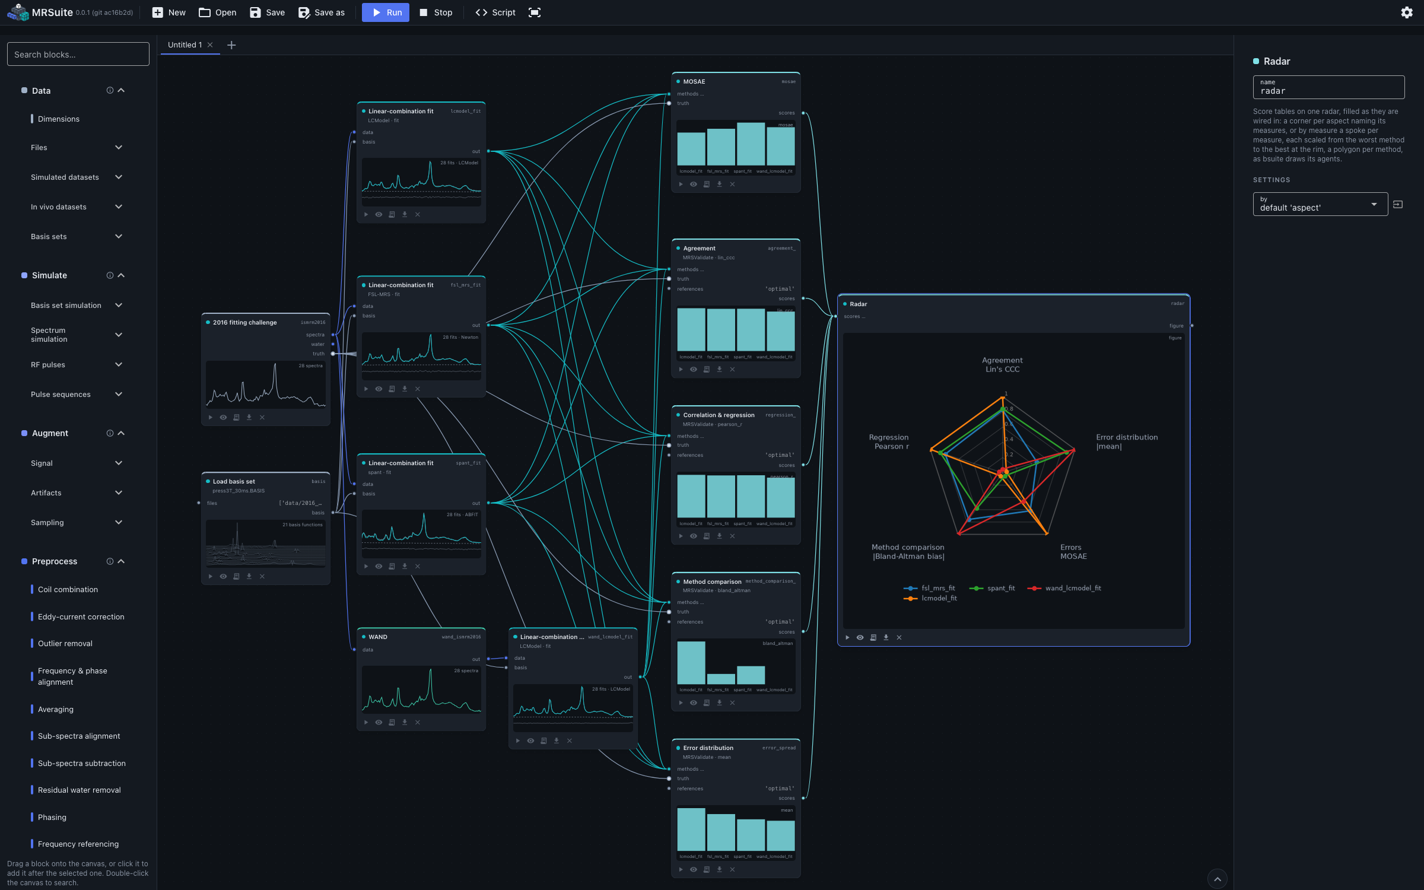Click the Search blocks input field
Image resolution: width=1424 pixels, height=890 pixels.
tap(78, 54)
